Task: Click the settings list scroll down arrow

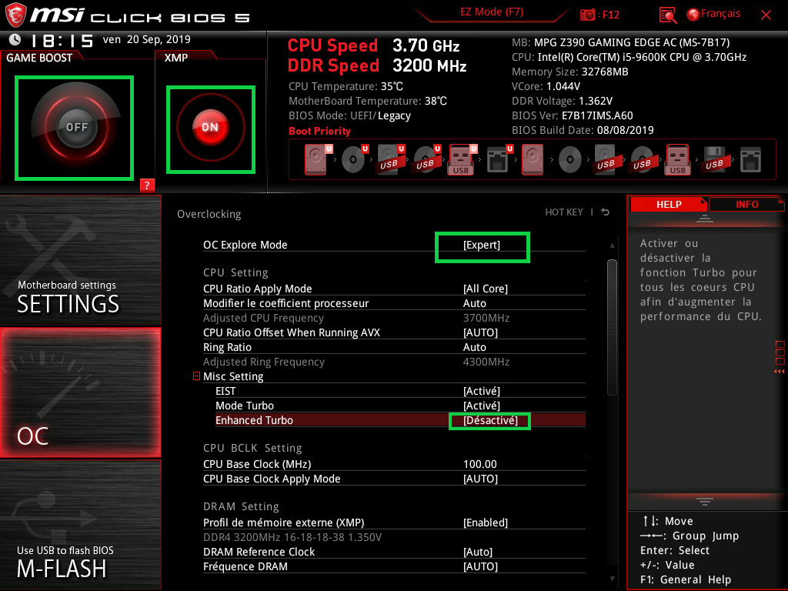Action: [x=612, y=579]
